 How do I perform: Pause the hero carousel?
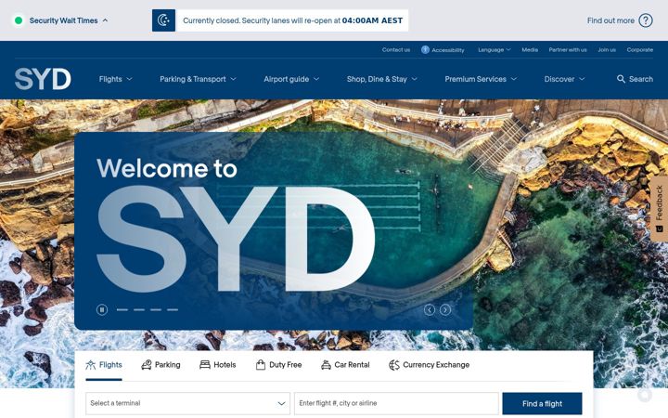102,309
